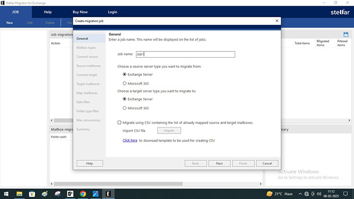
Task: Open File Explorer from the taskbar
Action: pos(19,193)
